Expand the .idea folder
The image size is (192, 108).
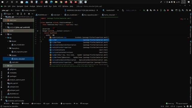point(6,24)
